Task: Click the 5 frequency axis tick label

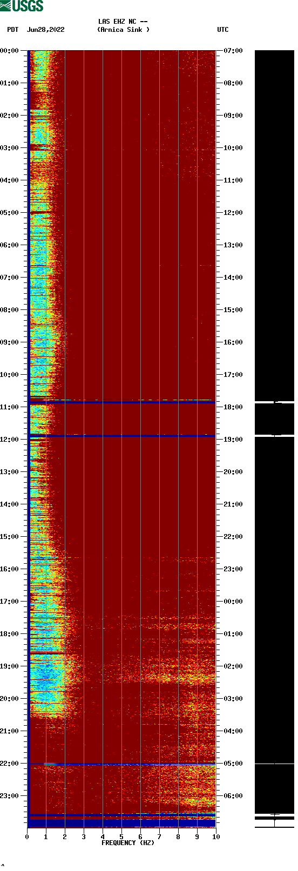Action: tap(121, 837)
